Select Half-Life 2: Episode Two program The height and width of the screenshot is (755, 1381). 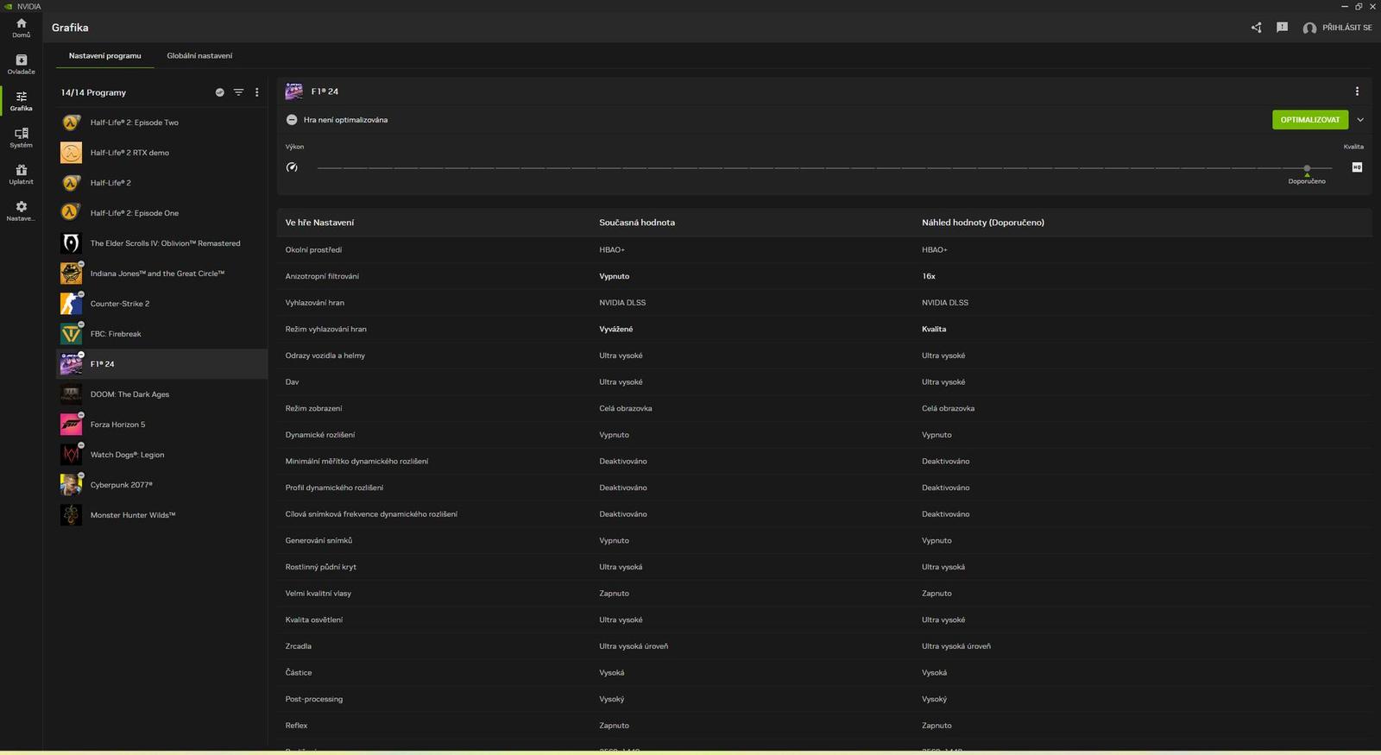161,123
